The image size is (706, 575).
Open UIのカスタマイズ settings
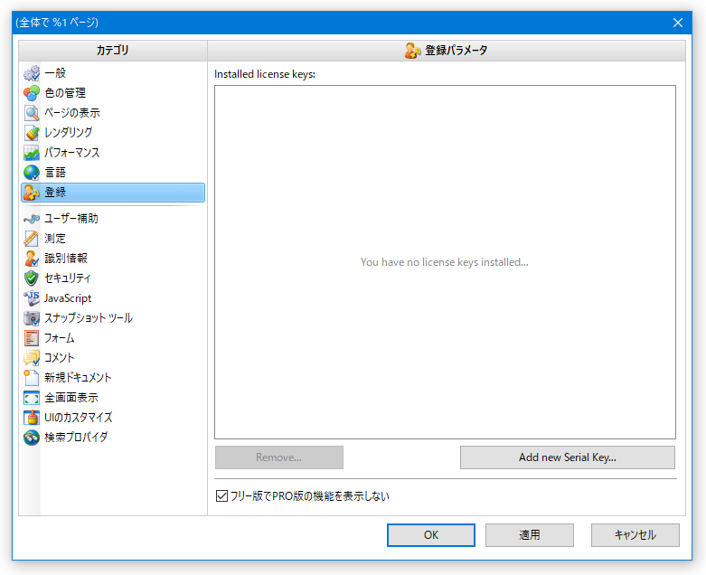click(x=113, y=418)
